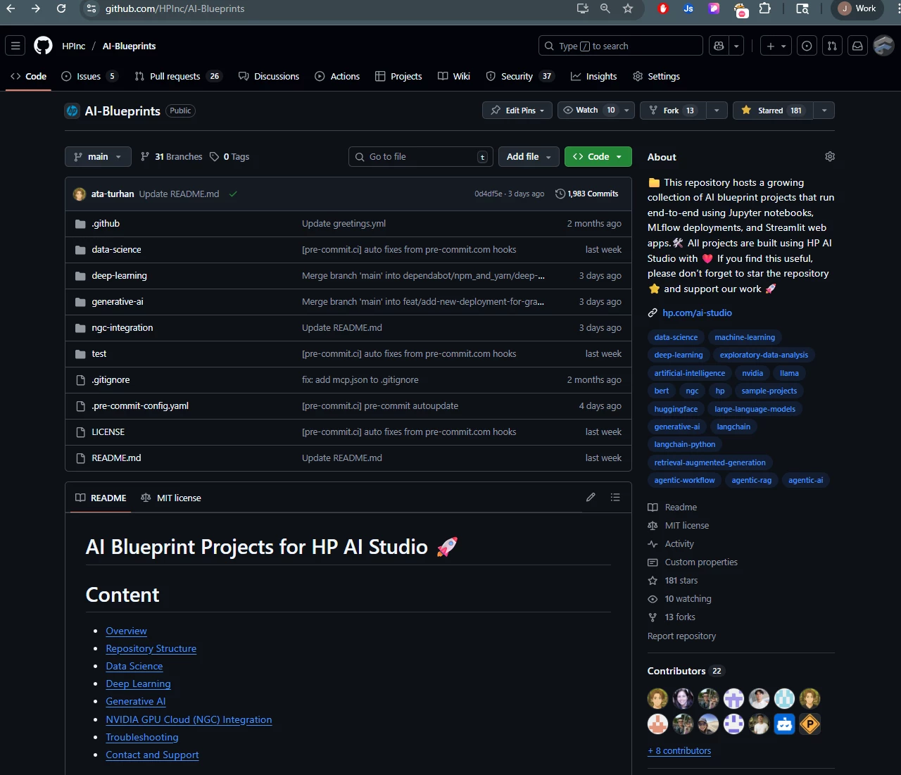Viewport: 901px width, 775px height.
Task: Click the Go to file search field
Action: [x=420, y=156]
